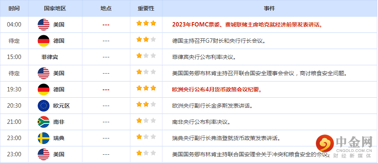Open the 瑞典央行副行长弗洛登 speech event
Viewport: 378px width, 163px height.
[x=226, y=138]
